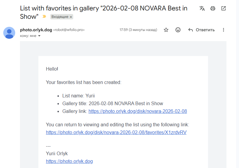
Task: Remove the 'Входящие' label with x
Action: 71,17
